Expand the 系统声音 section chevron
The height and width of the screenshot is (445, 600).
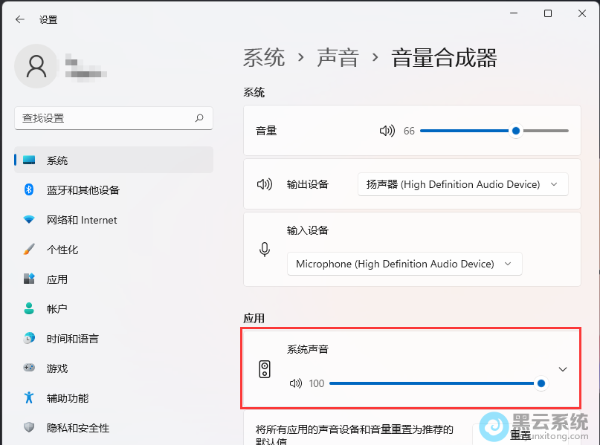[563, 369]
